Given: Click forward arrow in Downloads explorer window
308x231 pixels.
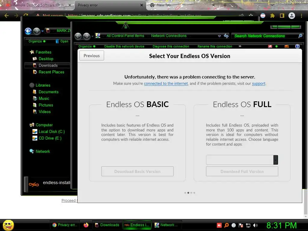Looking at the screenshot, I should (x=36, y=31).
